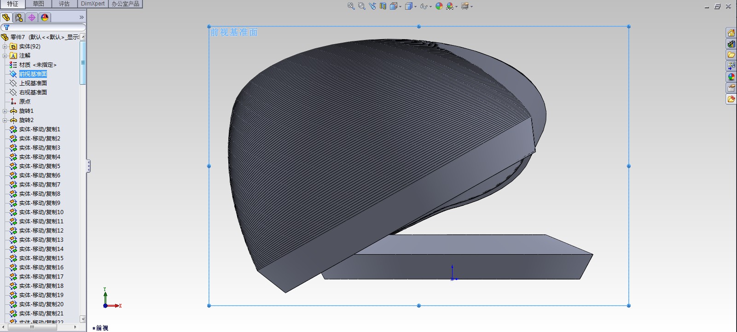
Task: Click the View Settings monitor icon
Action: point(465,6)
